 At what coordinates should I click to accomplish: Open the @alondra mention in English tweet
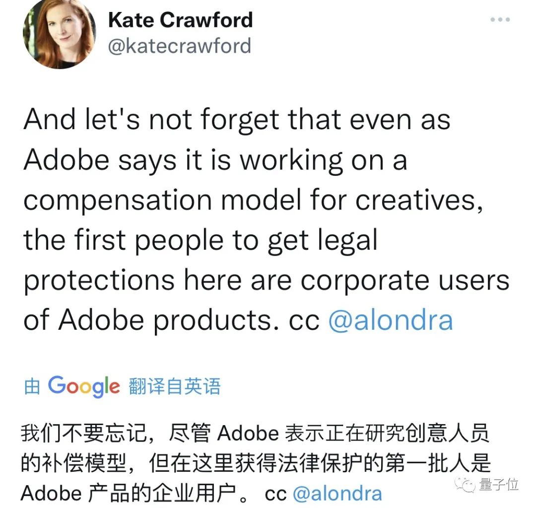391,320
